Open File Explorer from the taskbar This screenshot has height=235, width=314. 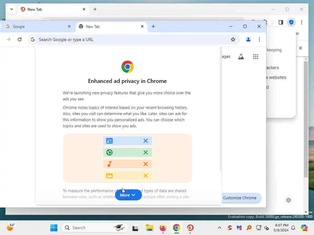[149, 228]
